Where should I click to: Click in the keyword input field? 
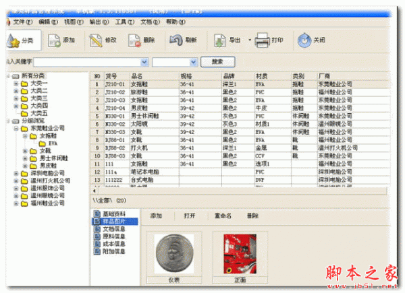click(x=87, y=62)
